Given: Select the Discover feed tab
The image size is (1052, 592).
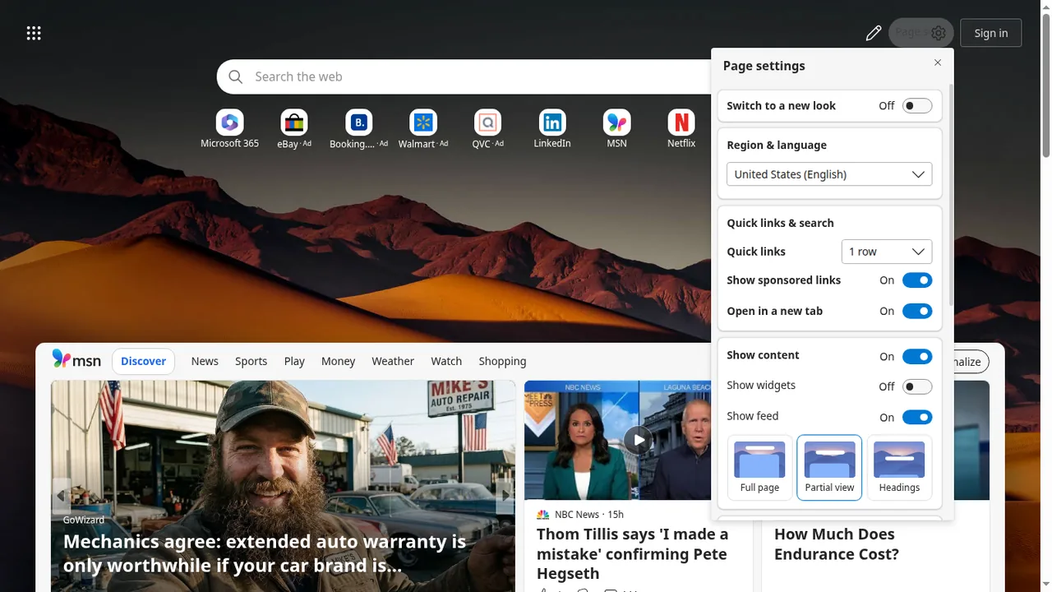Looking at the screenshot, I should tap(143, 361).
